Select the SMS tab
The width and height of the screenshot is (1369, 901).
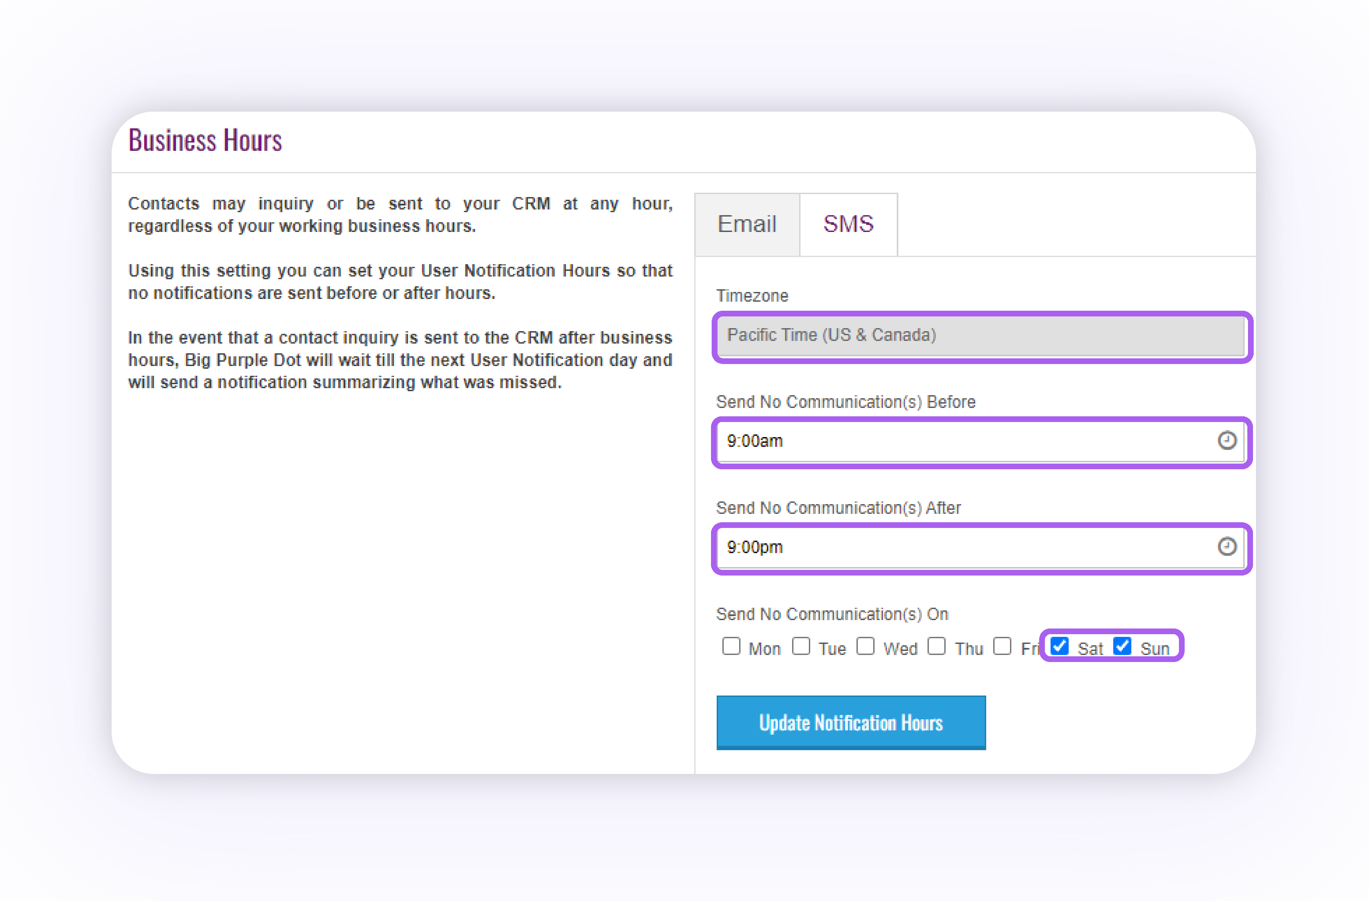848,224
